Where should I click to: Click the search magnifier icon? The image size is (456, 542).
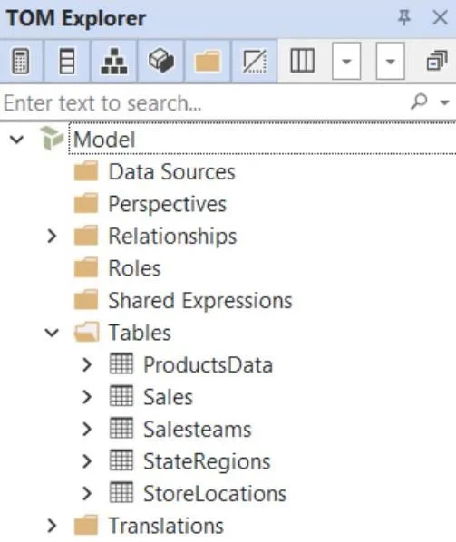[x=419, y=102]
